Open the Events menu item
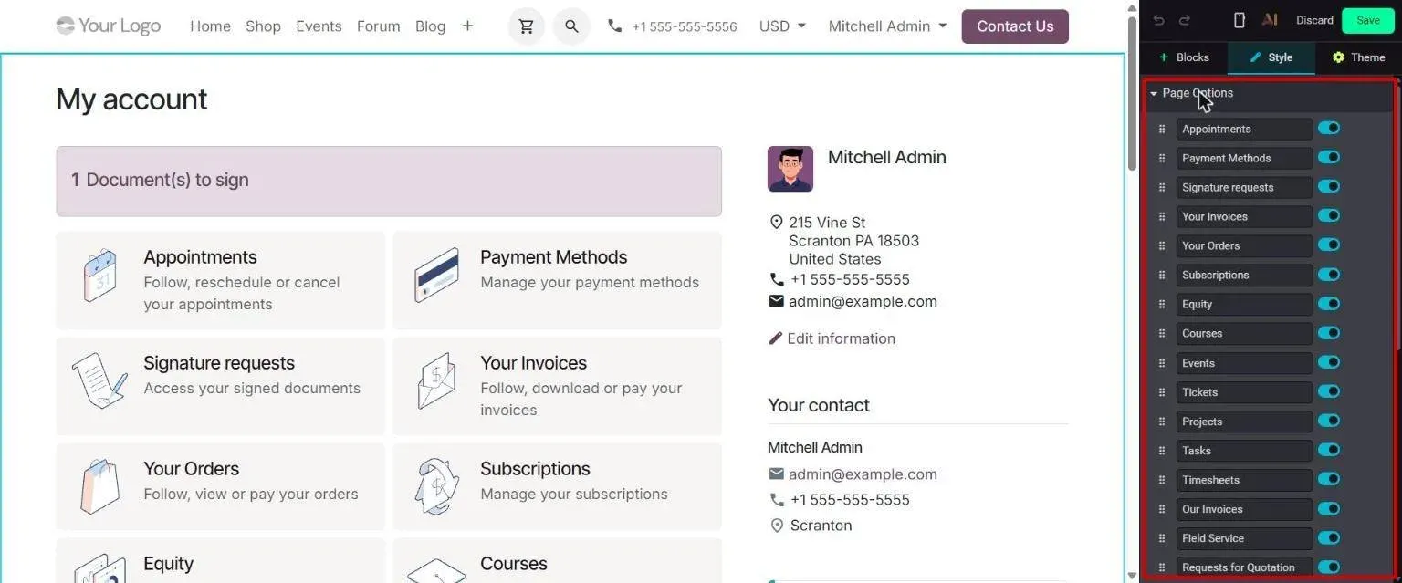The image size is (1402, 583). 319,26
